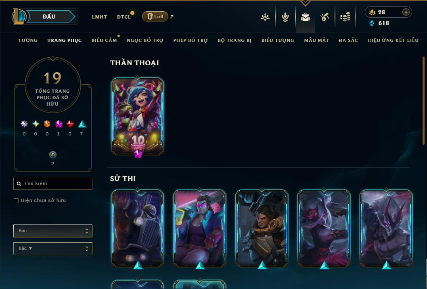
Task: Open the Store coins icon
Action: point(345,17)
